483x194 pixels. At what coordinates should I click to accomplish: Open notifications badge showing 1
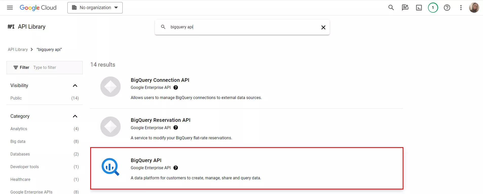click(x=433, y=8)
